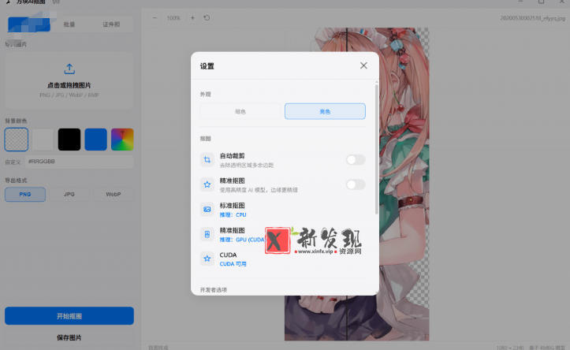Click the 点击或拖拽图片 upload area text
This screenshot has width=570, height=350.
coord(69,85)
